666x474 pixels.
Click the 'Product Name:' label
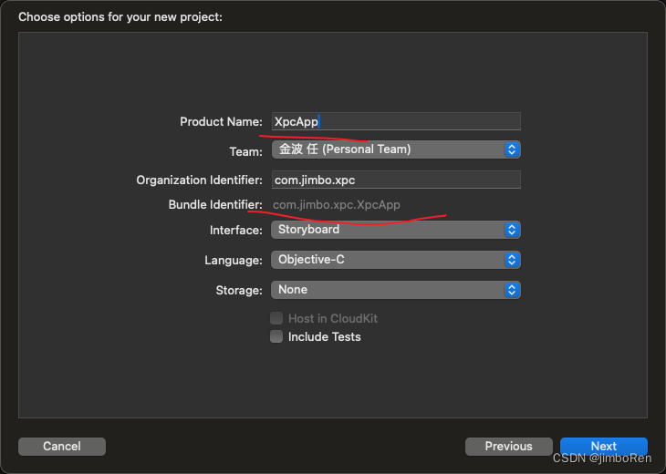222,122
